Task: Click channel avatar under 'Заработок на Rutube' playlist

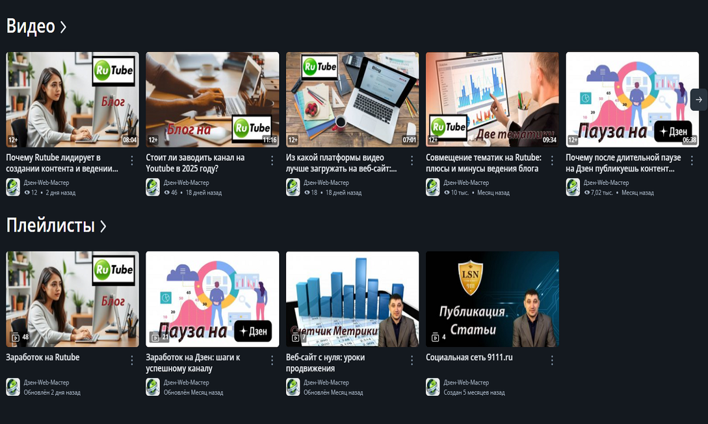Action: click(x=13, y=387)
